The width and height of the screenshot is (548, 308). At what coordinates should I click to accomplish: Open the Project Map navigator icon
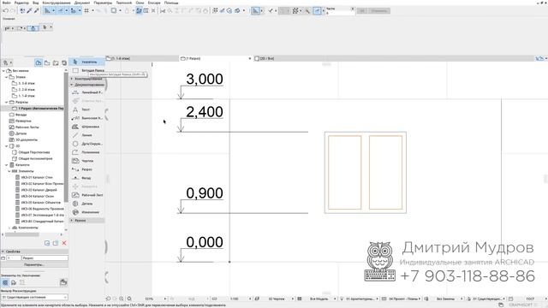coord(39,62)
